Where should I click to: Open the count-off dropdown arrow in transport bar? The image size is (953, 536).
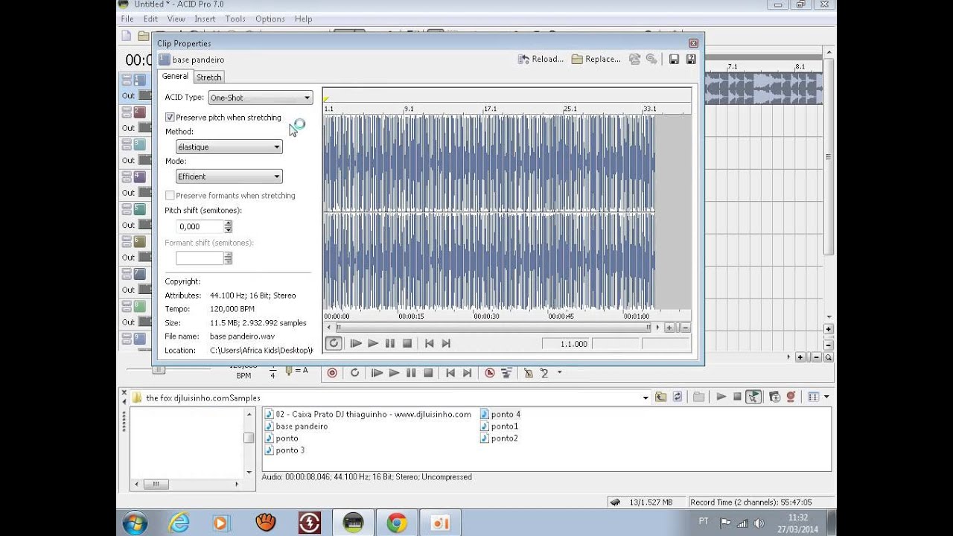tap(559, 373)
